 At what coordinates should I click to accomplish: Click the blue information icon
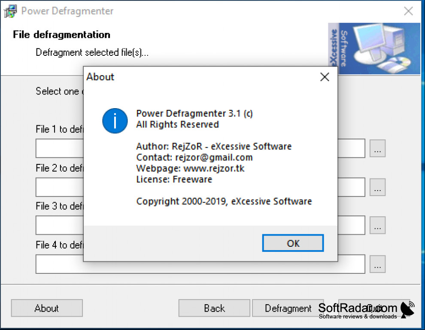(115, 121)
